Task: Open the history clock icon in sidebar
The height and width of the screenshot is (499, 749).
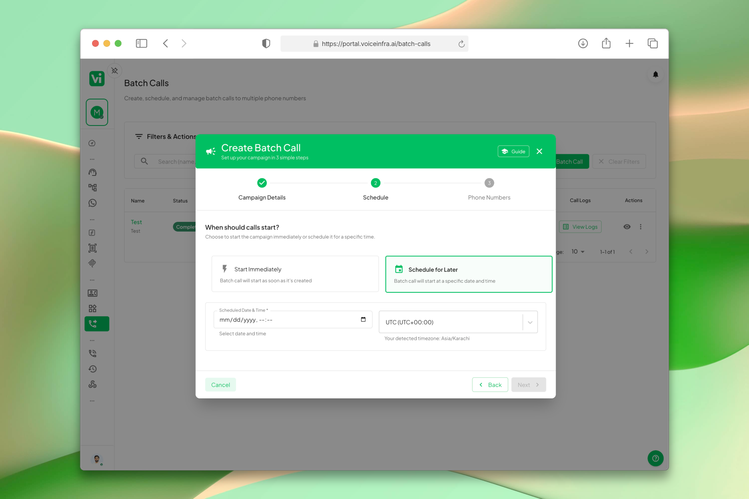Action: click(92, 369)
